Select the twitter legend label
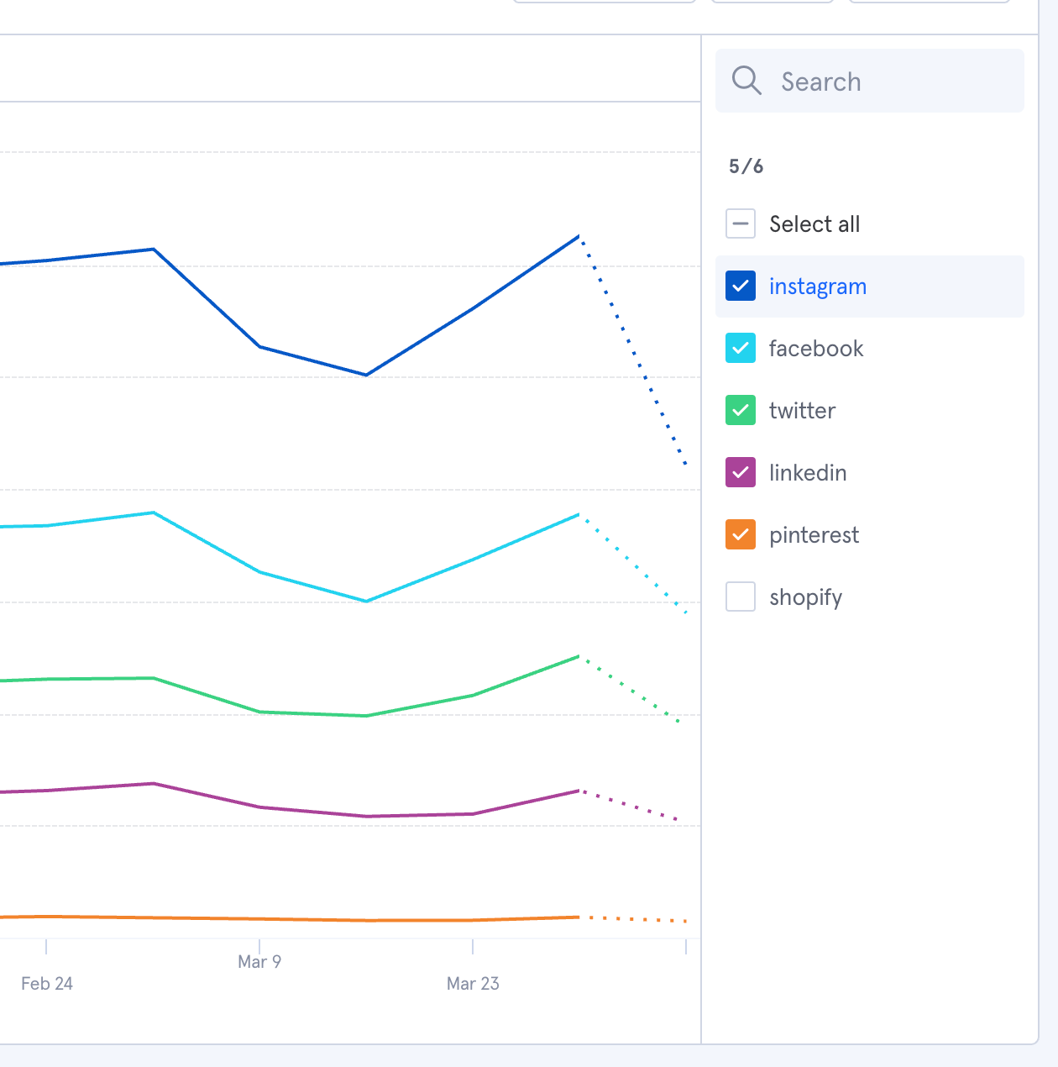1058x1067 pixels. coord(802,411)
